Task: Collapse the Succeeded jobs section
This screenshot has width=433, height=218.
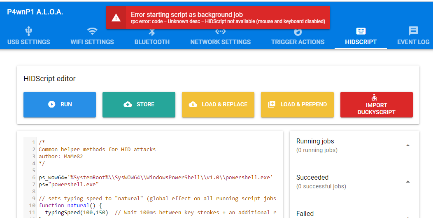Action: click(407, 182)
